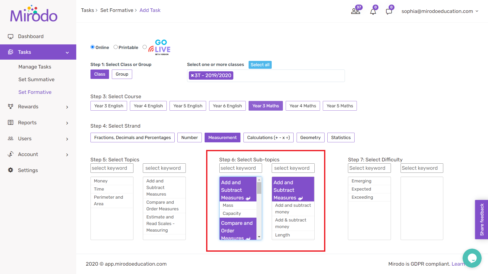
Task: Select the Expected difficulty
Action: pos(369,189)
